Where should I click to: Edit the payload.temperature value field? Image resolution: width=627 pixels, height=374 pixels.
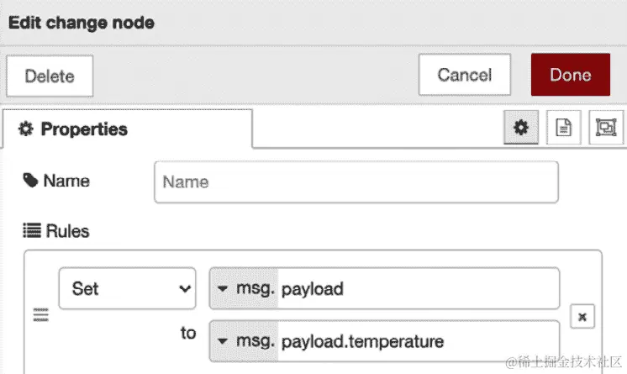coord(419,341)
